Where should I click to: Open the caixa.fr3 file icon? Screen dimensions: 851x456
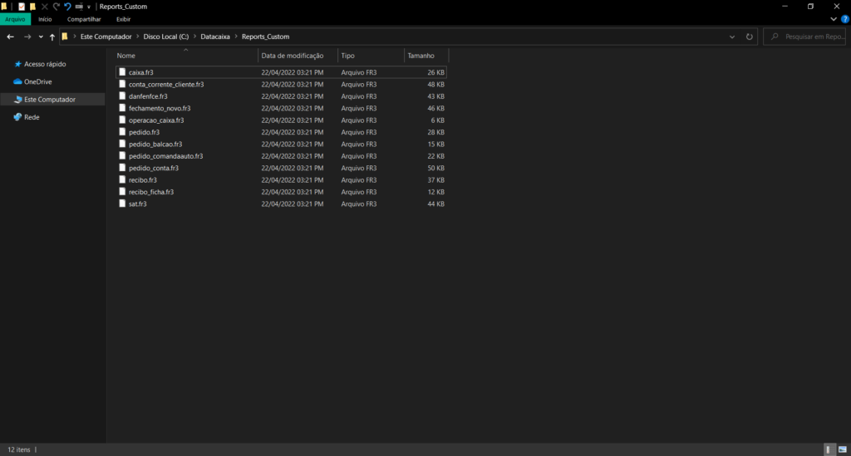[x=122, y=72]
